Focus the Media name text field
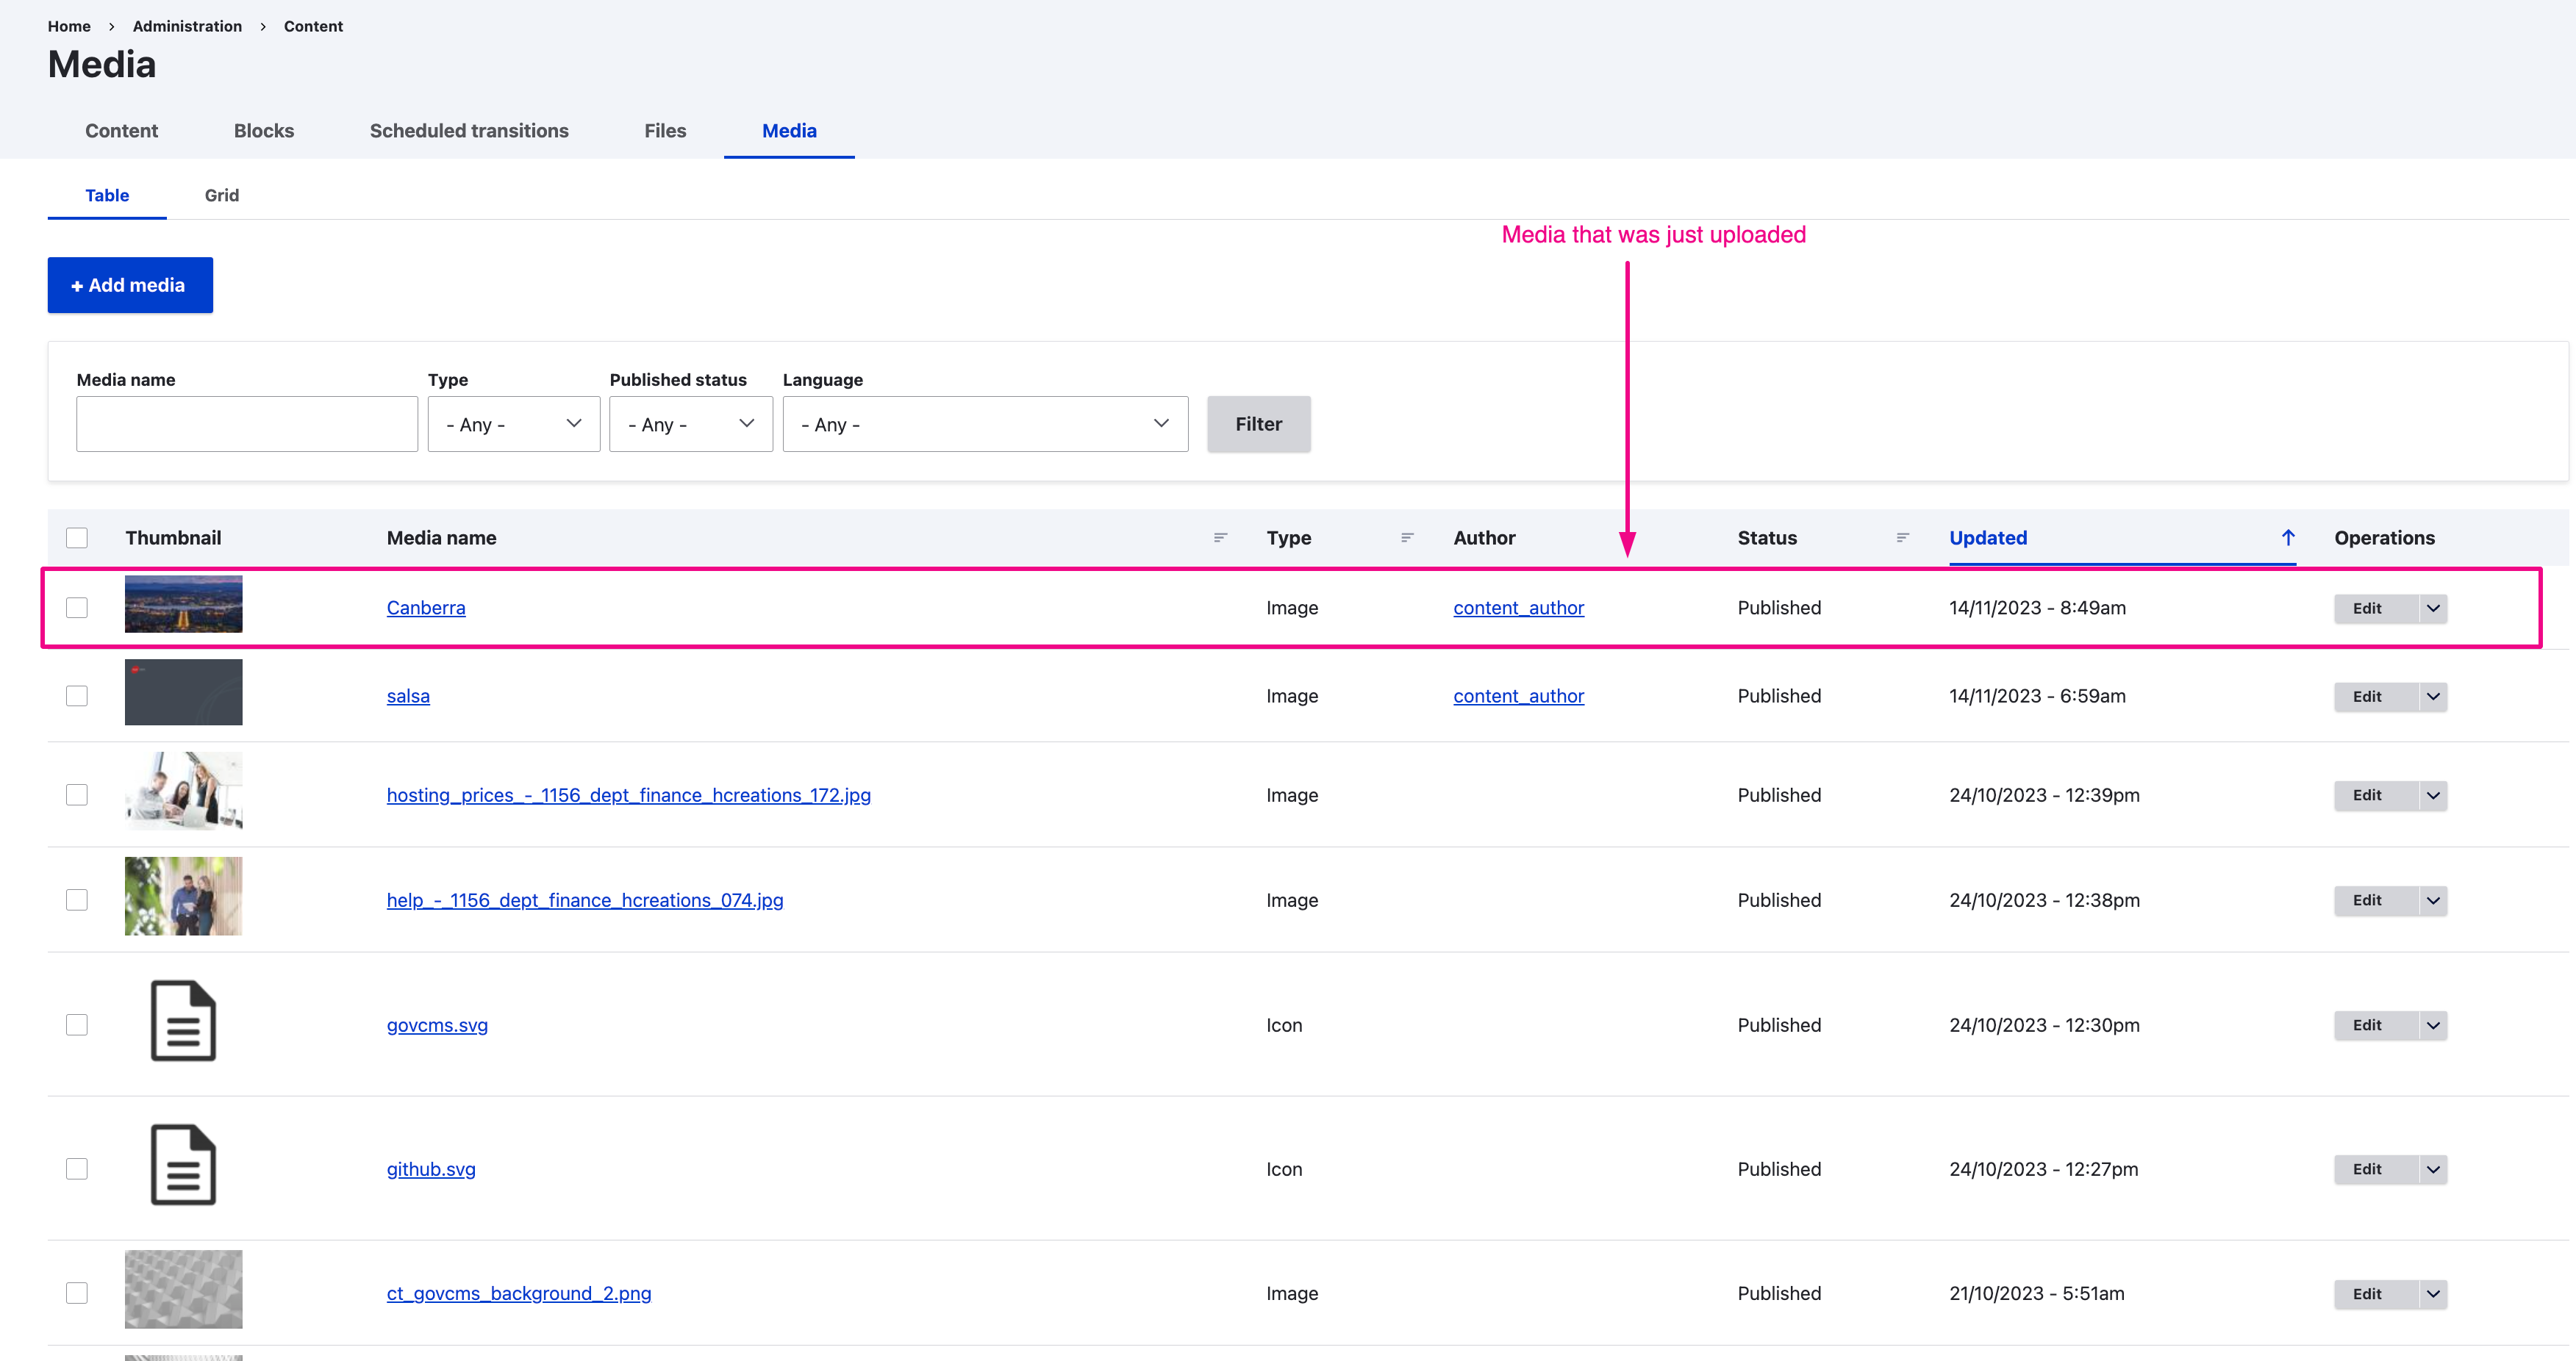 [x=246, y=424]
